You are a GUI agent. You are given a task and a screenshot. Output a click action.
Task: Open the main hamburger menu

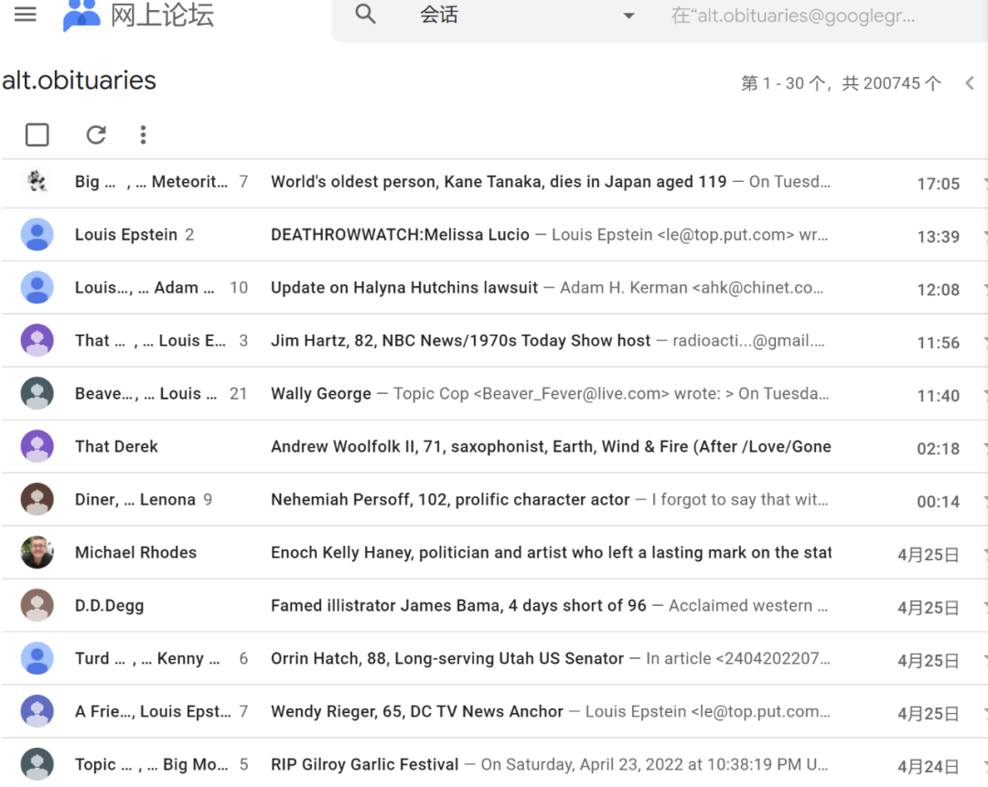point(26,14)
